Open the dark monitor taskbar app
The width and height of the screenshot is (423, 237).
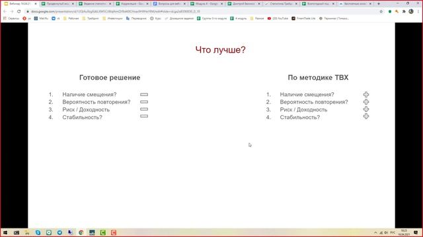[92, 232]
